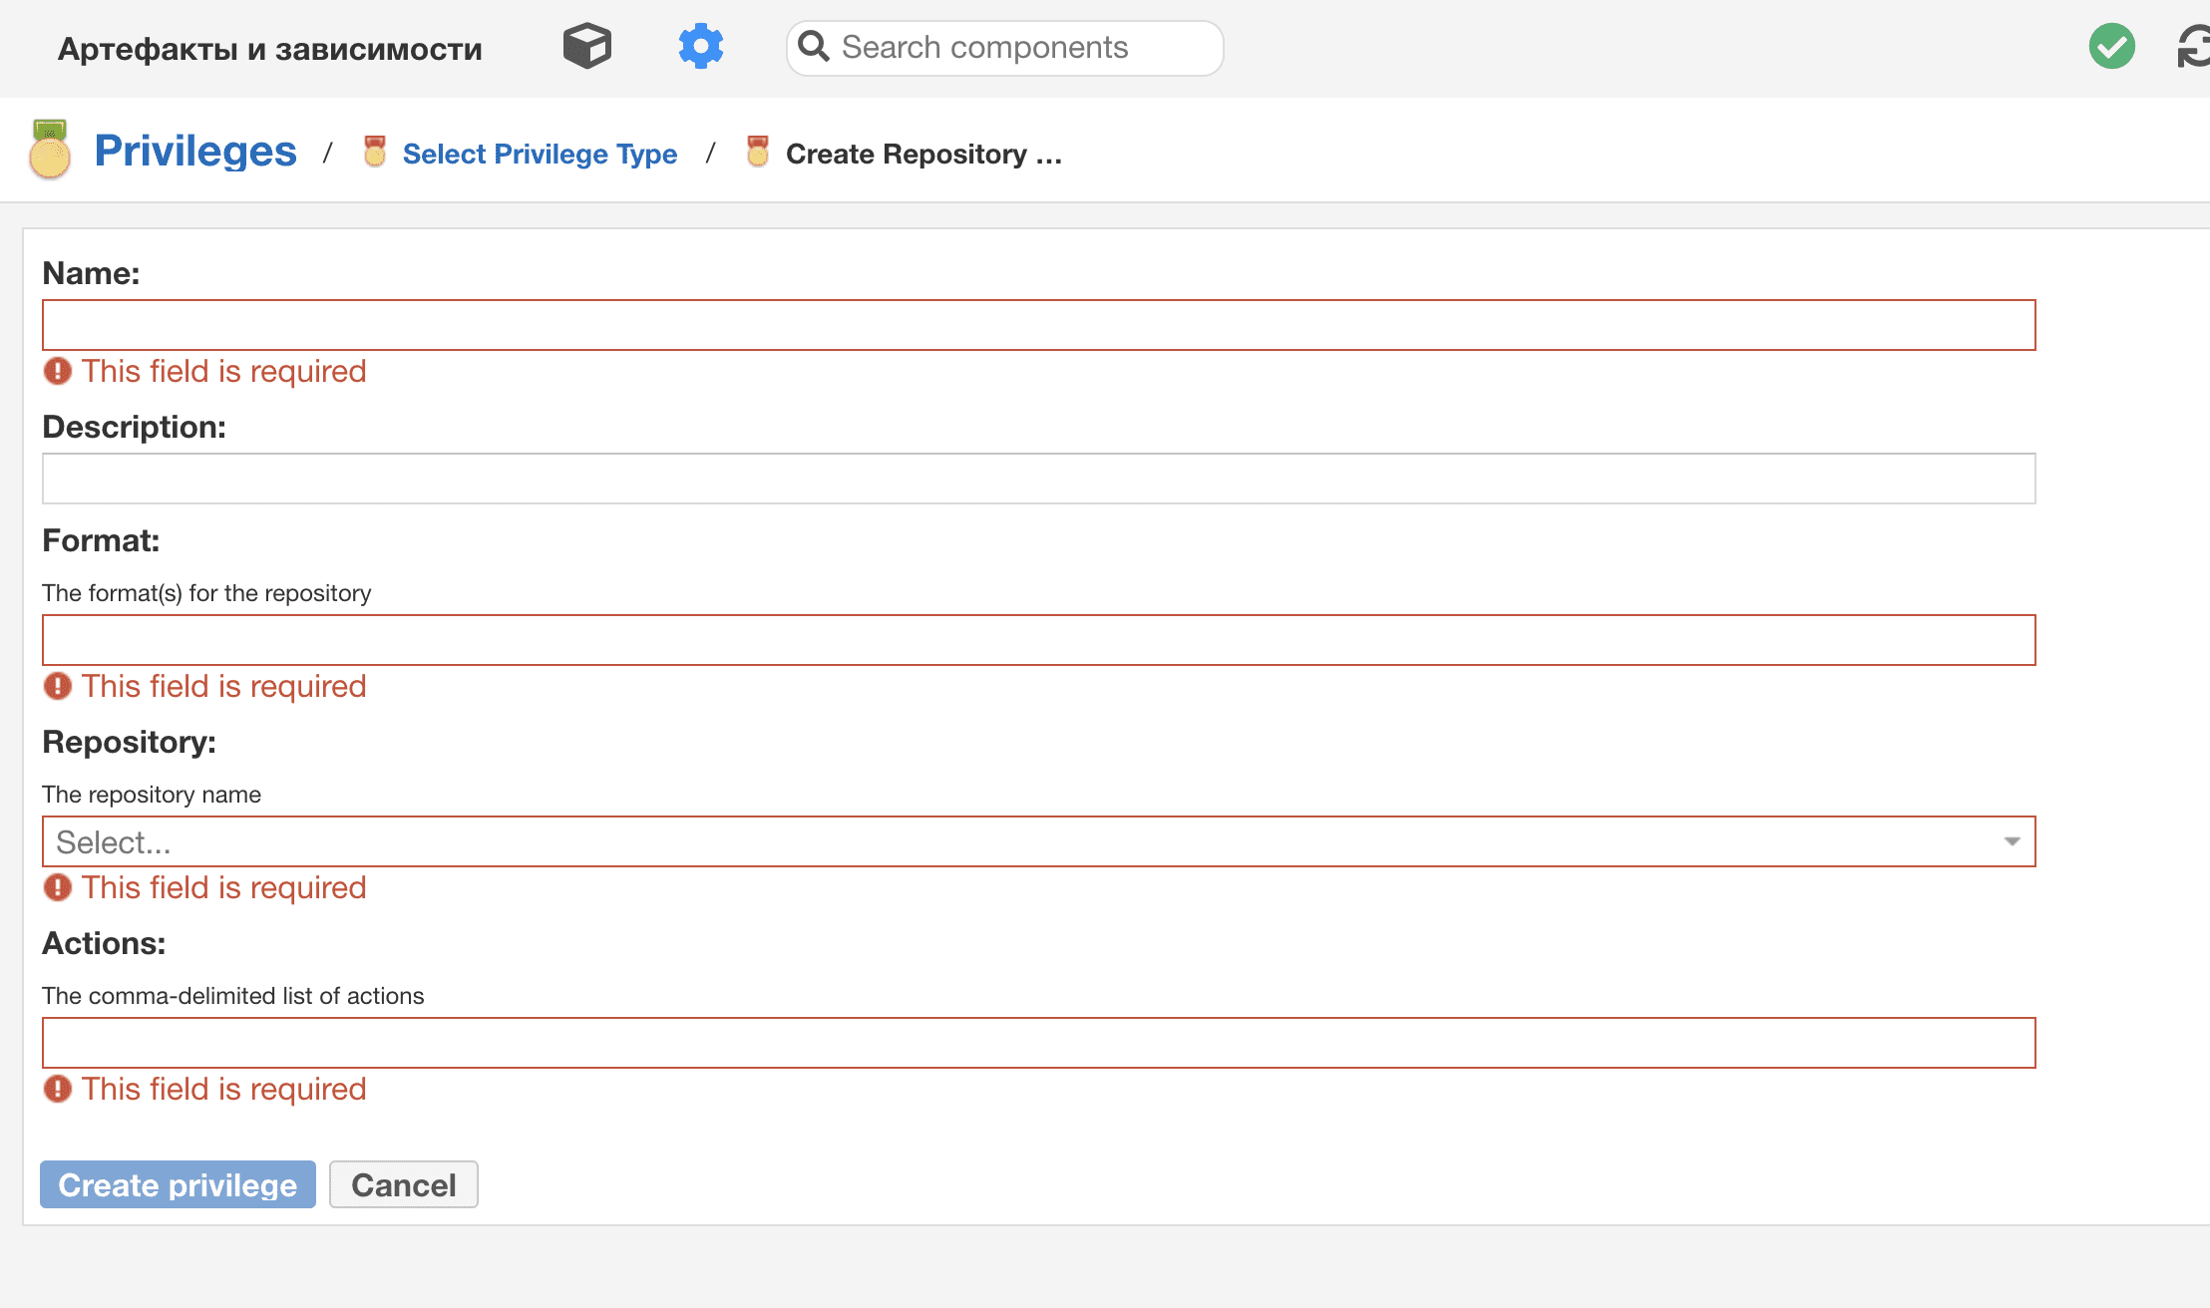Navigate to Select Privilege Type
The image size is (2210, 1308).
[539, 153]
